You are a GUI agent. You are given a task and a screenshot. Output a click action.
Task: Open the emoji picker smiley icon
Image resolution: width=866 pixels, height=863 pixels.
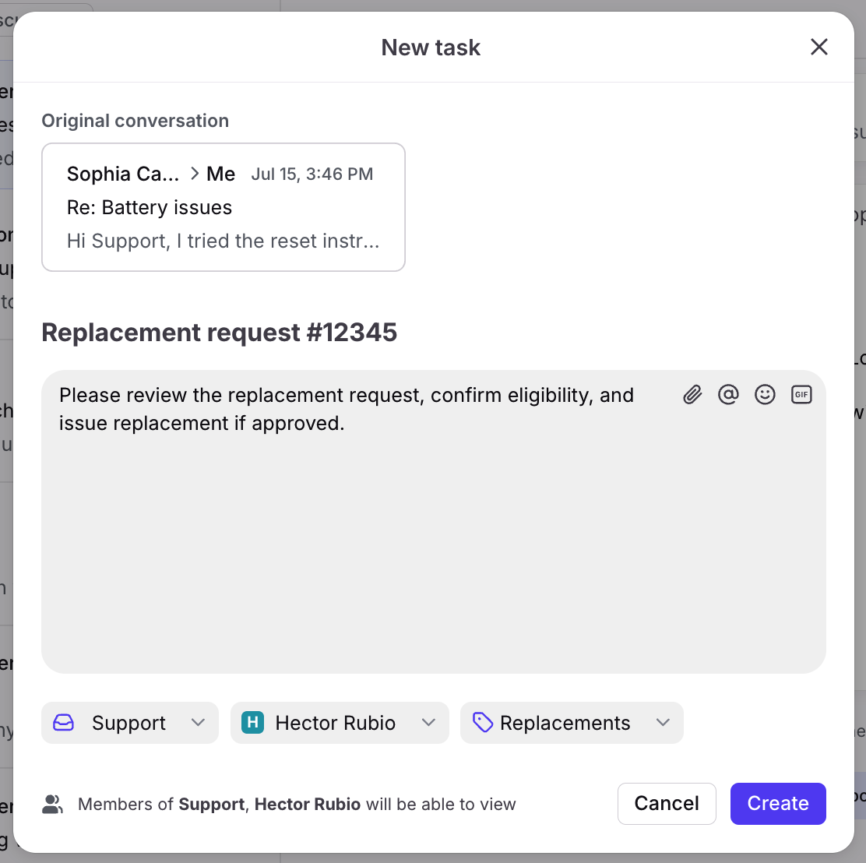(765, 394)
